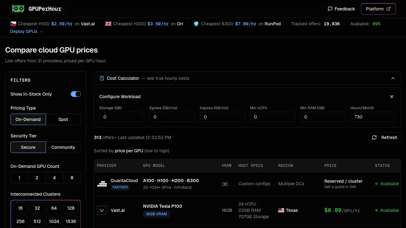Screen dimensions: 406x228
Task: Open the Platform external link button
Action: 378,9
